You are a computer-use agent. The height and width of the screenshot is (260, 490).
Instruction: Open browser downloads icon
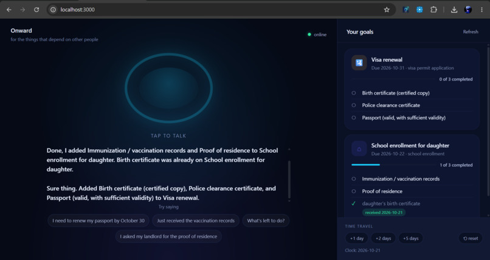[x=454, y=10]
